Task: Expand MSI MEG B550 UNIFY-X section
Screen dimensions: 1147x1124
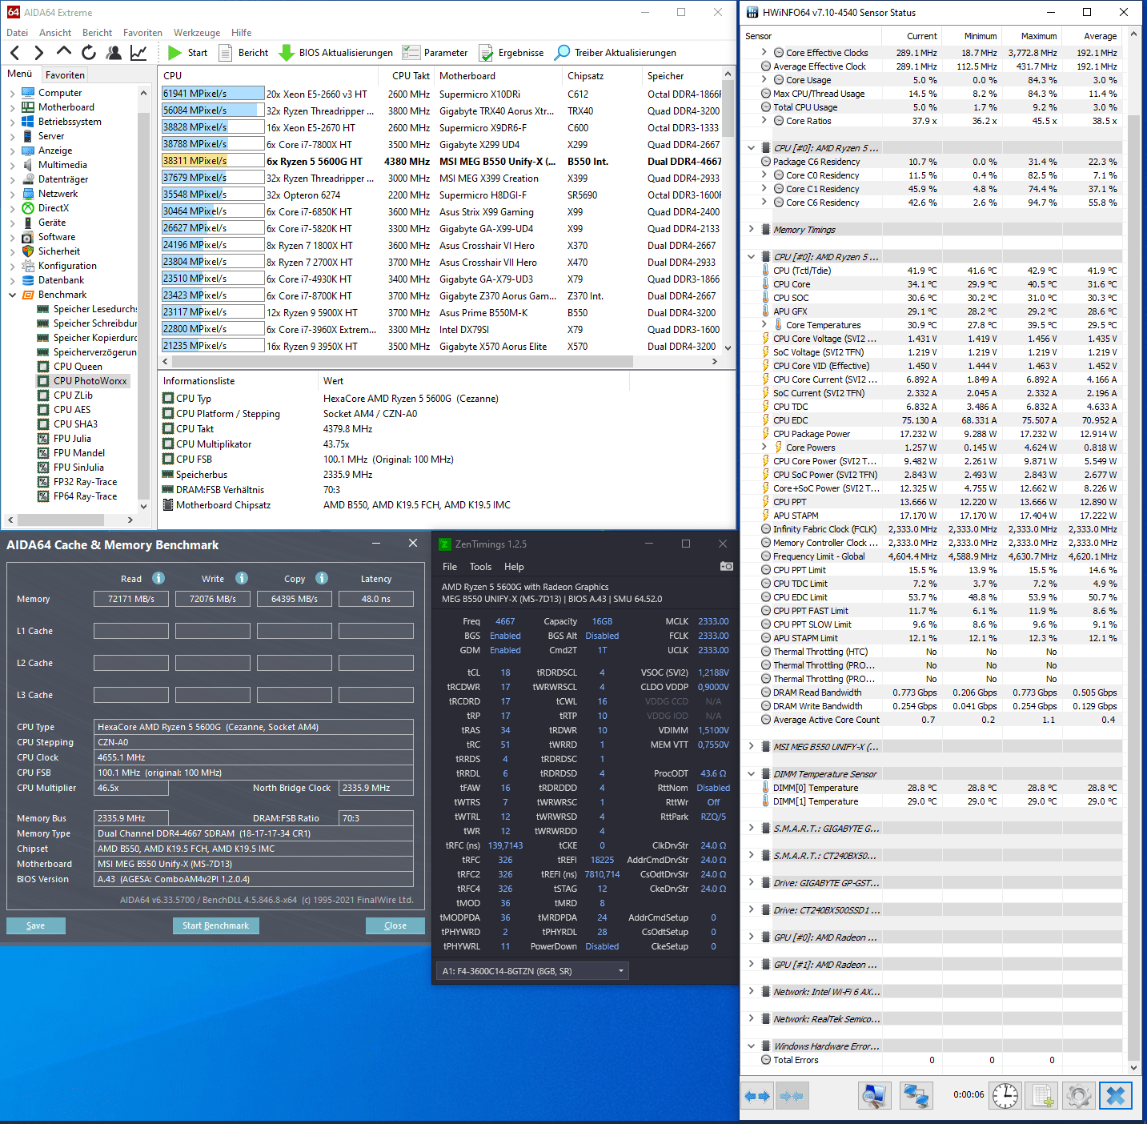Action: 751,746
